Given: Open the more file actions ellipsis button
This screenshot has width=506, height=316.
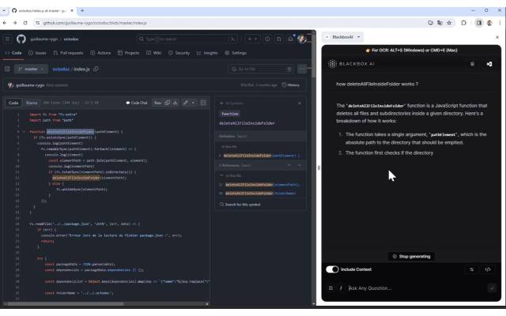Looking at the screenshot, I should point(302,69).
